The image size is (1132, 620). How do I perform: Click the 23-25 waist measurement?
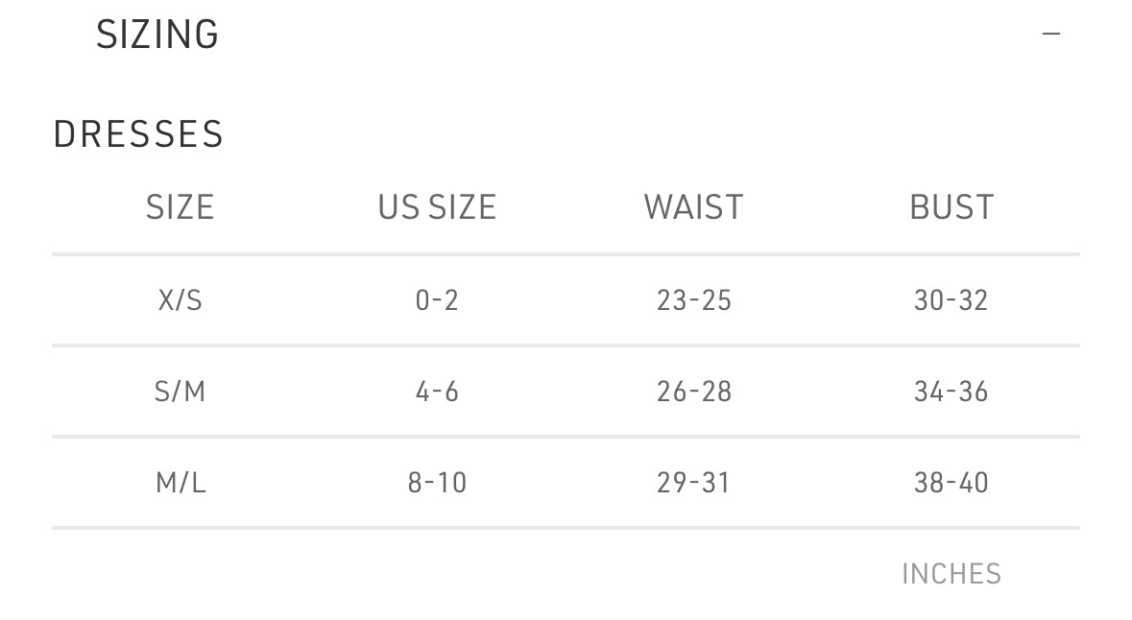coord(694,299)
